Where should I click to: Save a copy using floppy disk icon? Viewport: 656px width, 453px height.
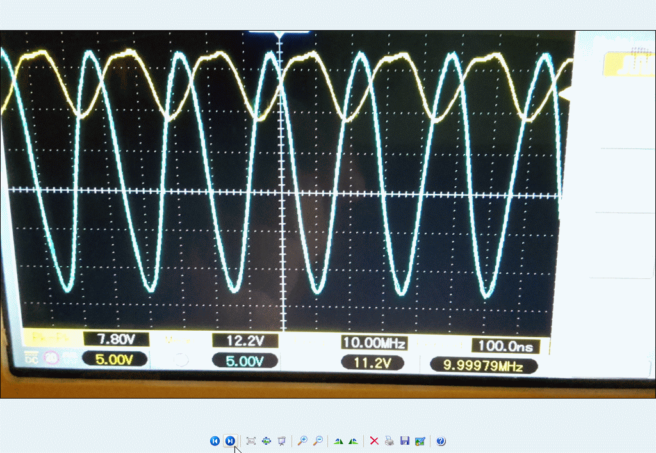(x=404, y=441)
